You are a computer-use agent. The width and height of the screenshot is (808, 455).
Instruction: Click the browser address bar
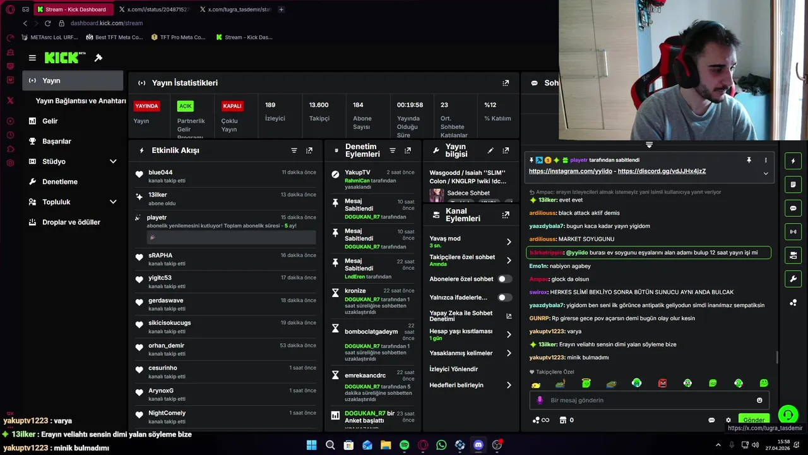[x=106, y=23]
